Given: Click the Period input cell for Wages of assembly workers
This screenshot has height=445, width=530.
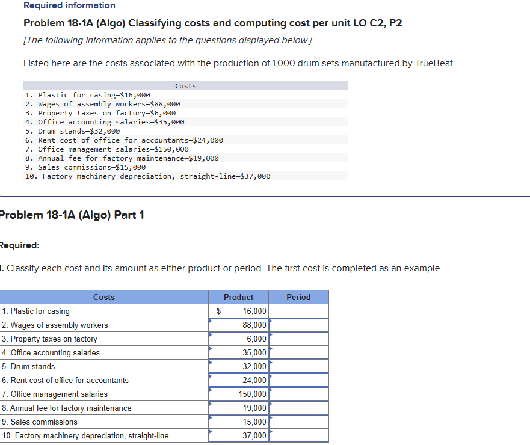Looking at the screenshot, I should click(298, 325).
